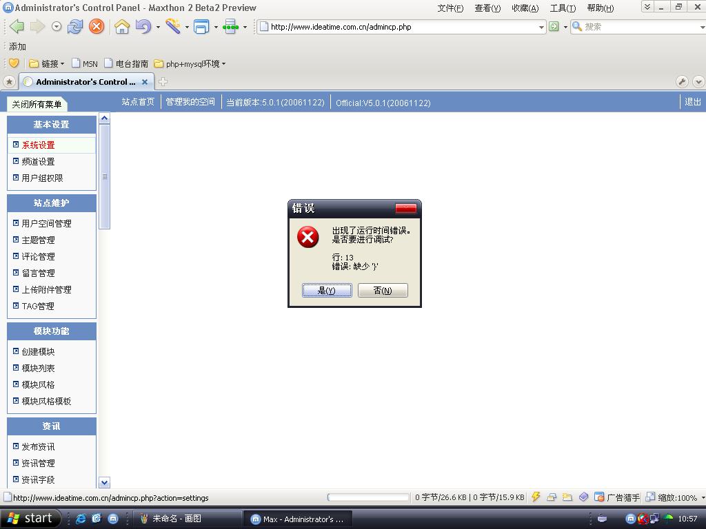Click the green Go button beside address bar
706x529 pixels.
click(554, 27)
